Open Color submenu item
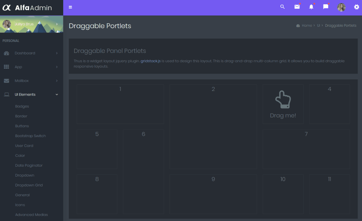This screenshot has height=221, width=362. [20, 156]
